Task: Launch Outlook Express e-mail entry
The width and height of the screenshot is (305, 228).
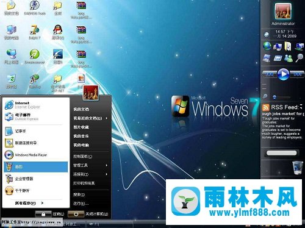Action: click(36, 117)
